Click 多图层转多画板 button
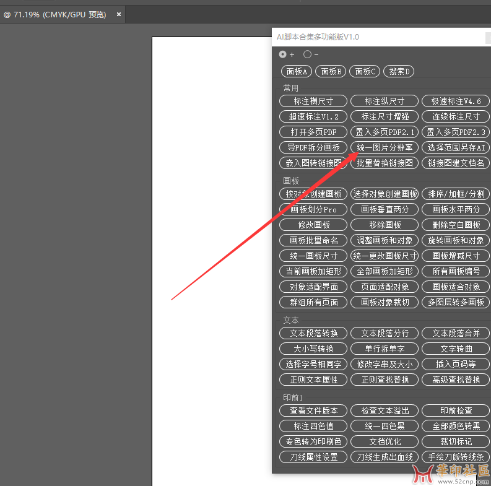 click(456, 302)
